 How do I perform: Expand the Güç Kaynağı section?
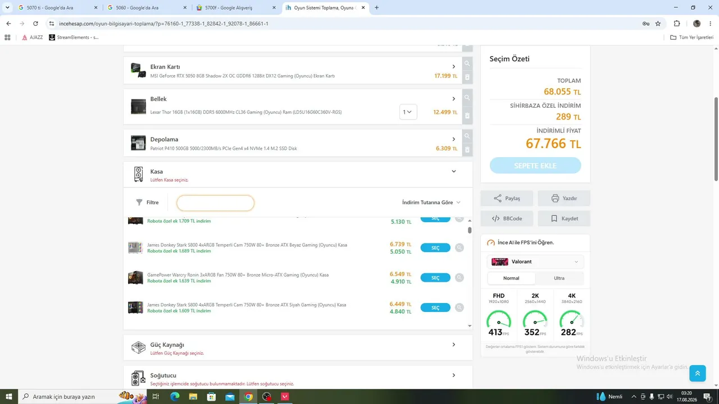coord(454,345)
